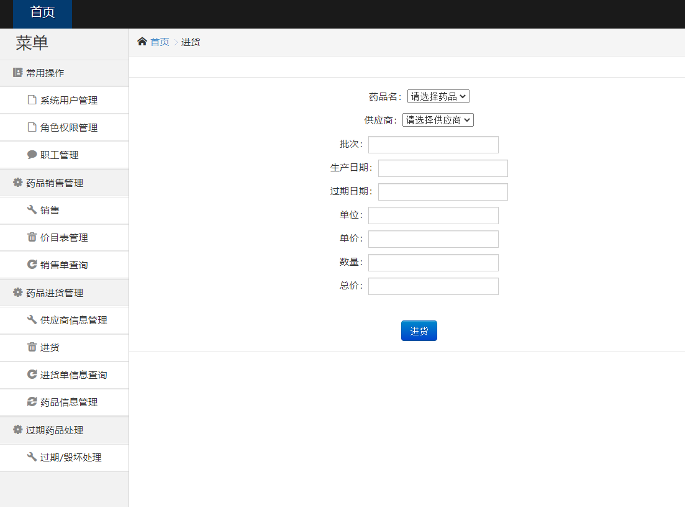Click the blue 进货 submit button
Screen dimensions: 685x531
(419, 330)
